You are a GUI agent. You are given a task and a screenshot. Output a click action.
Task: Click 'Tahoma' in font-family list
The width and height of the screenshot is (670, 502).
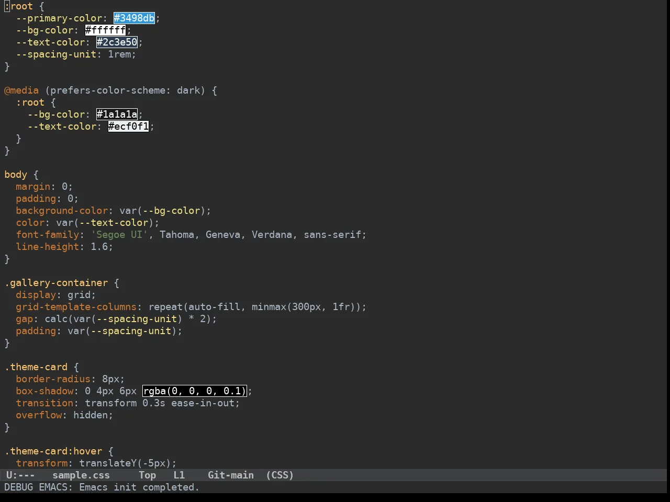177,235
